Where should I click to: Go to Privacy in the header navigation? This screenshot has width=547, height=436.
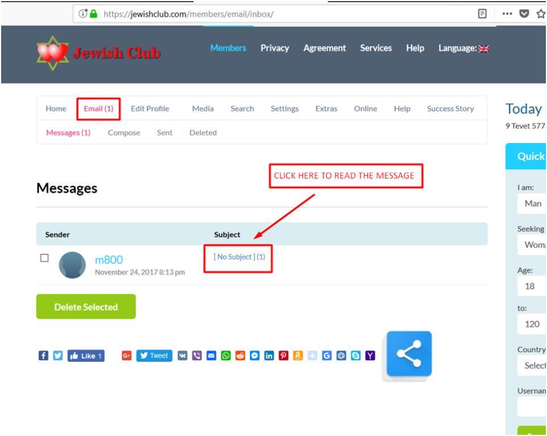tap(274, 48)
